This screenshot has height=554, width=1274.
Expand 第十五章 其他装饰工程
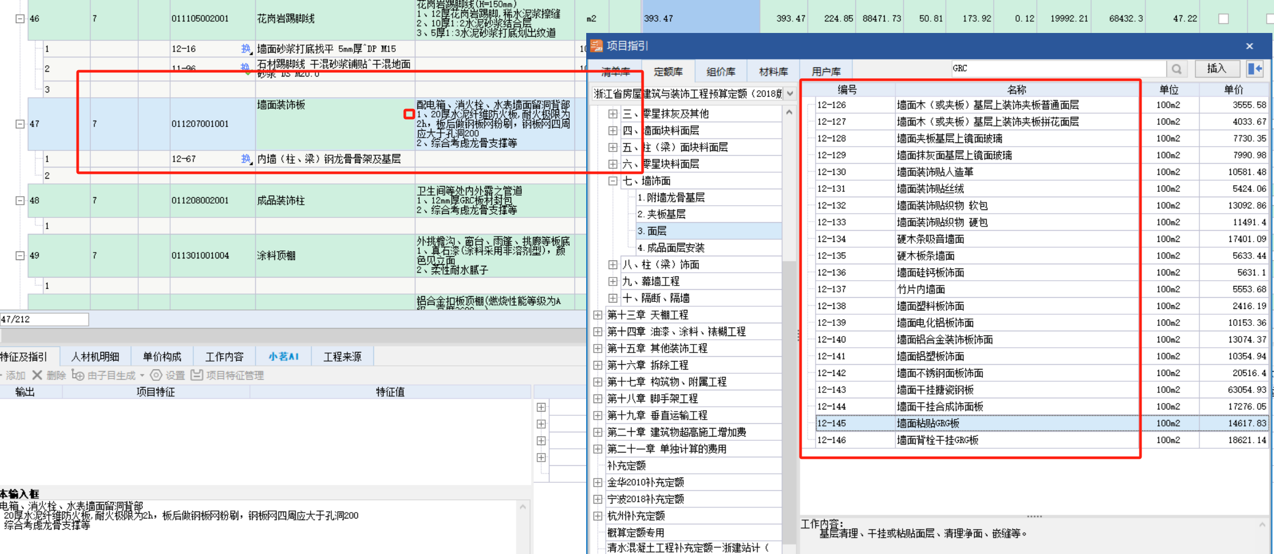(598, 348)
